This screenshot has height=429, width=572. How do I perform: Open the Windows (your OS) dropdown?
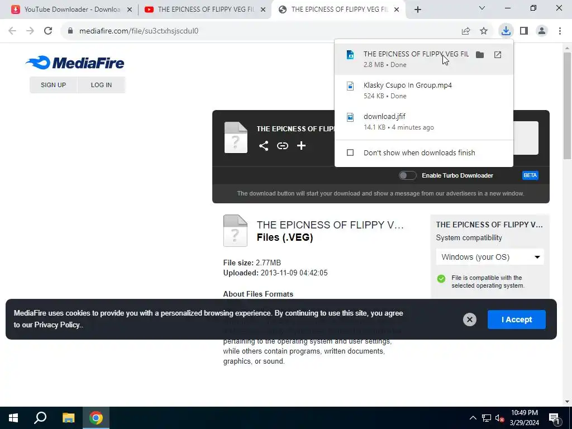pyautogui.click(x=490, y=257)
